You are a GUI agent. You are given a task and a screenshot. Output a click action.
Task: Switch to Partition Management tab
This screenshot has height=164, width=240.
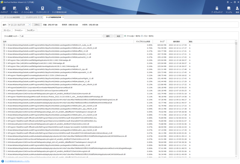(x=12, y=17)
